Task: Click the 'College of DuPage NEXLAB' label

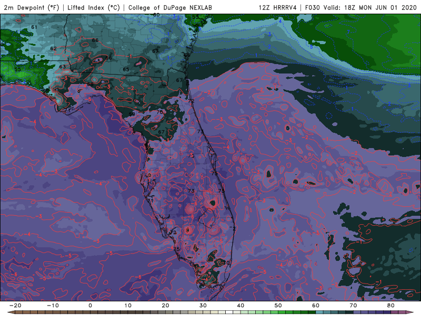Action: point(170,7)
